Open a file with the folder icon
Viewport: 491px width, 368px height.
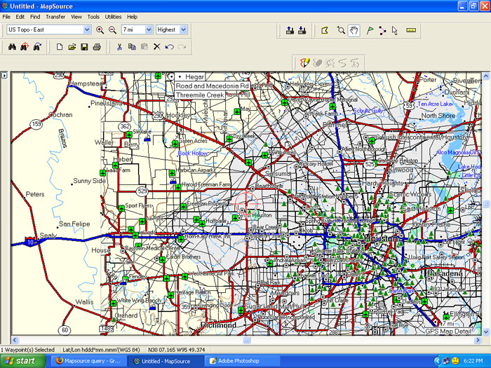point(72,47)
